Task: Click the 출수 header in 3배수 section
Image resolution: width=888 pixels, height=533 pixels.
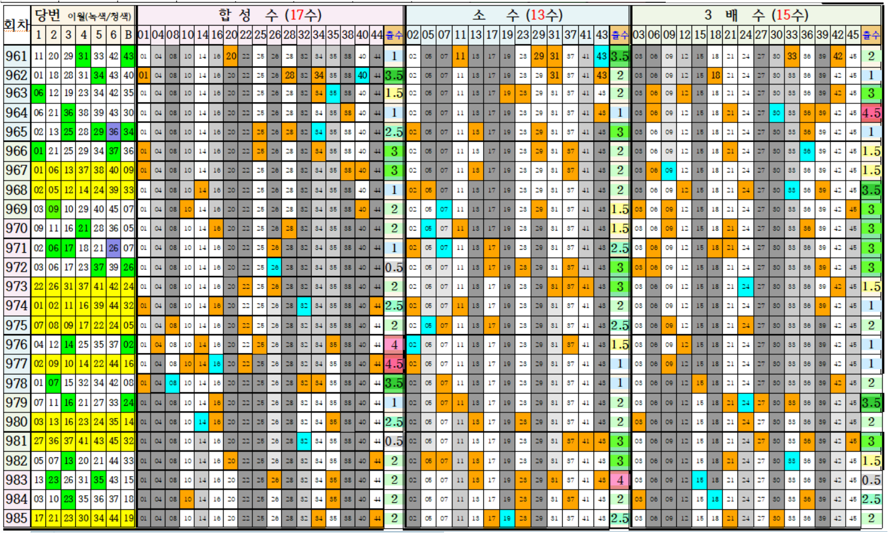Action: tap(871, 35)
